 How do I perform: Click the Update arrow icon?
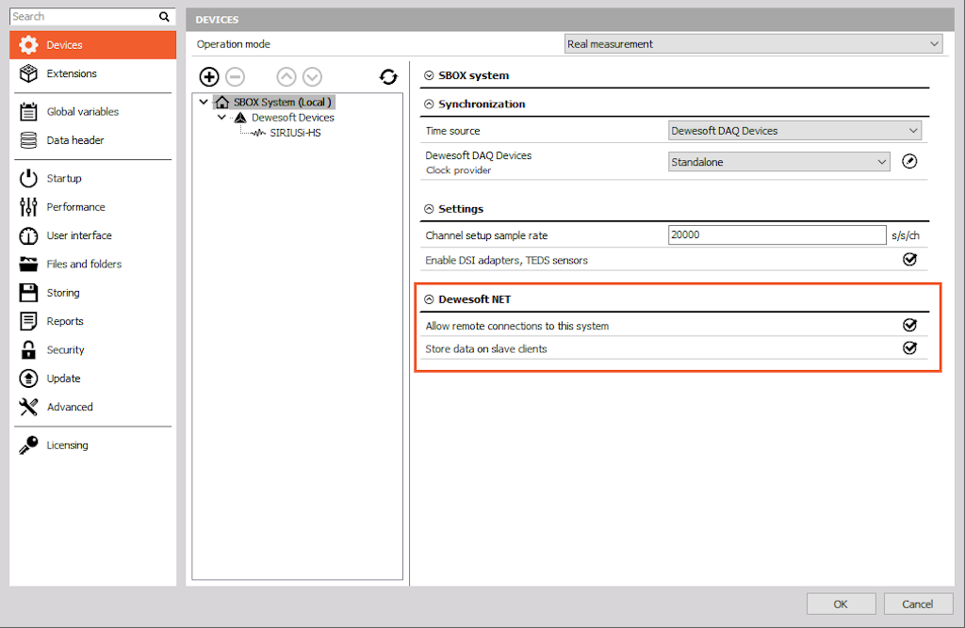pos(28,378)
